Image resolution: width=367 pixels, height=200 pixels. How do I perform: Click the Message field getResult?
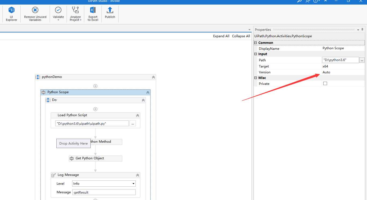[x=104, y=192]
